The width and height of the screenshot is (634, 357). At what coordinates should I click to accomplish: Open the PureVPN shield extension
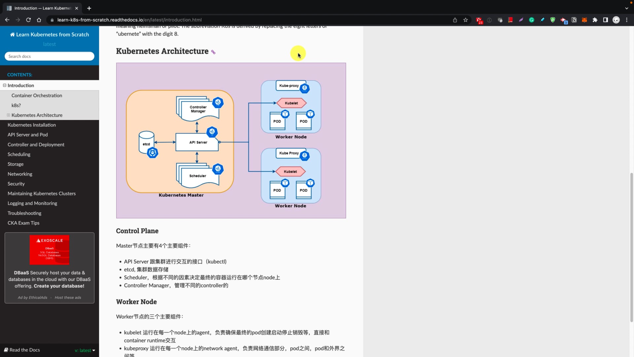pyautogui.click(x=553, y=20)
